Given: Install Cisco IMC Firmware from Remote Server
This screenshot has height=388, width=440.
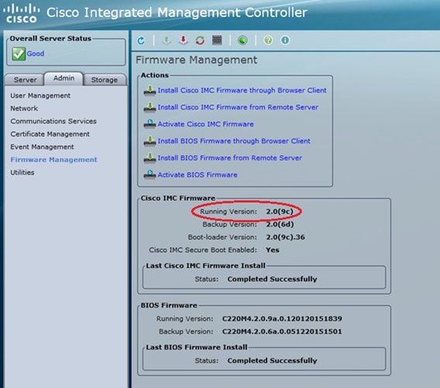Looking at the screenshot, I should [x=238, y=107].
